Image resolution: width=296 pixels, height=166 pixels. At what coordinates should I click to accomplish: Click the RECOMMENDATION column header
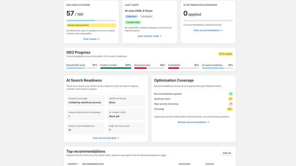point(93,164)
